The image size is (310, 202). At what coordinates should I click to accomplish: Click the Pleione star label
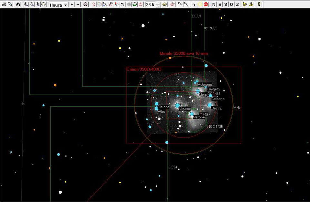point(163,107)
